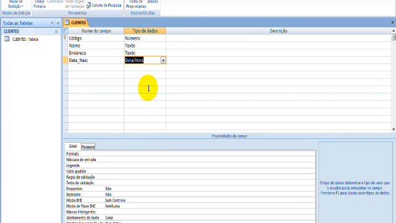Click the Regra de validação property field

pyautogui.click(x=210, y=177)
